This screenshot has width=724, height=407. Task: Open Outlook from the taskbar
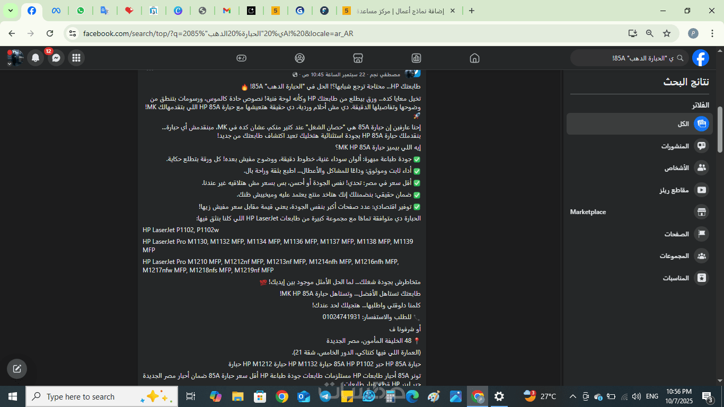click(x=304, y=396)
